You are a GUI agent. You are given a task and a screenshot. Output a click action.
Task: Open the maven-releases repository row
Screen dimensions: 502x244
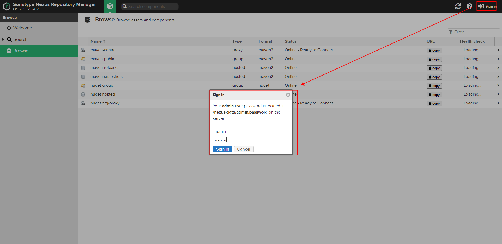(290, 68)
